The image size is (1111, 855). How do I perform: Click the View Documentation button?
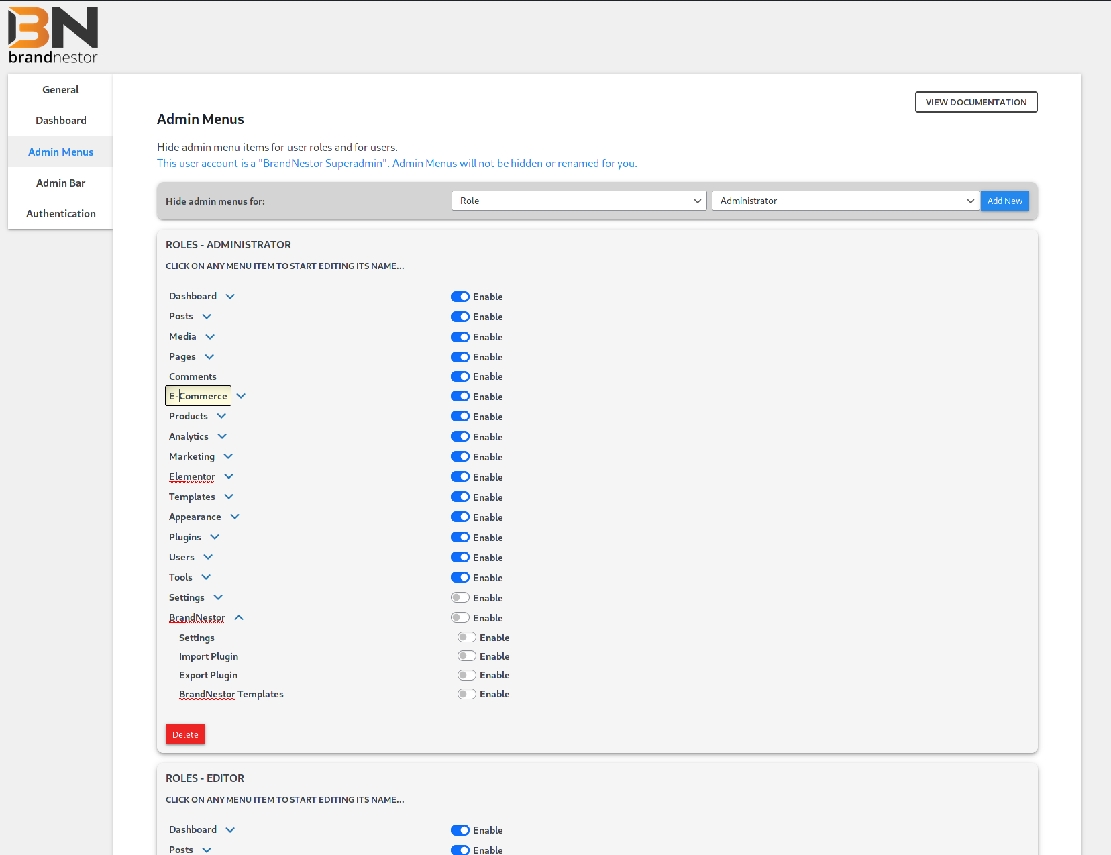(976, 102)
